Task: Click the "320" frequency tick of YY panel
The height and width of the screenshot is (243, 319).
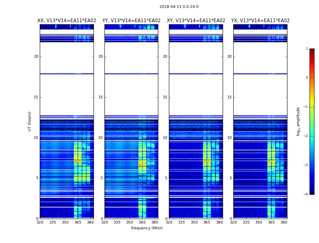Action: pos(105,222)
